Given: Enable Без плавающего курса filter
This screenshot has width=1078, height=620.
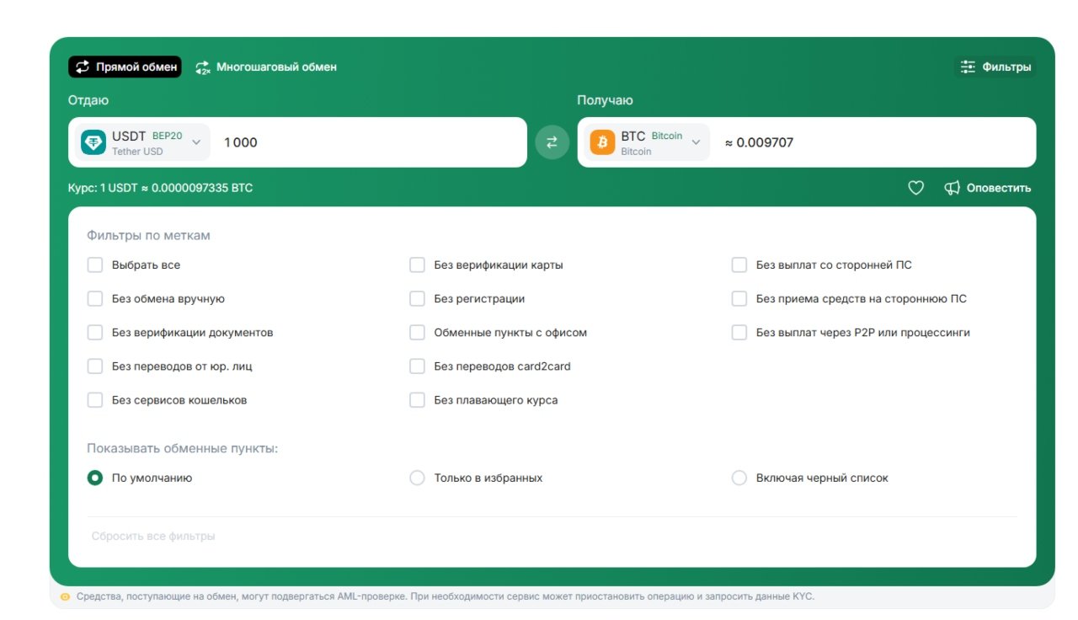Looking at the screenshot, I should click(x=417, y=399).
